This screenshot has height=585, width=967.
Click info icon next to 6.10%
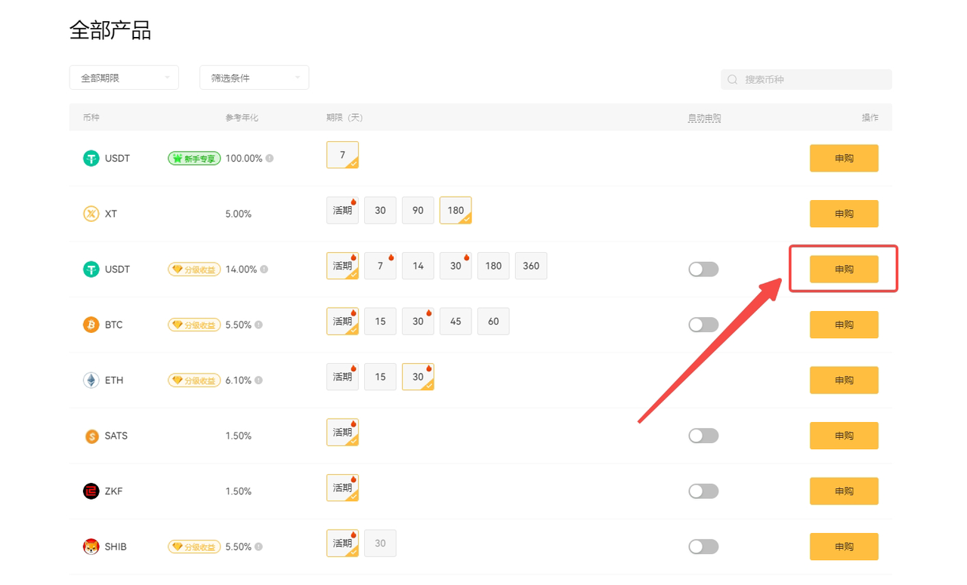point(258,380)
